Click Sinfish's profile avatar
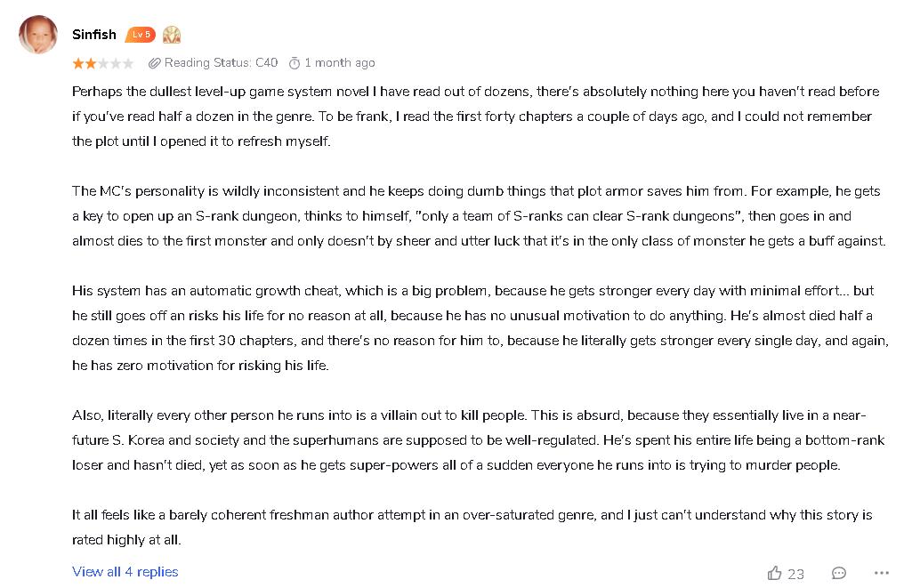 [x=38, y=35]
